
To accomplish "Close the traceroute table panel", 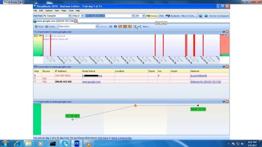I will (227, 67).
